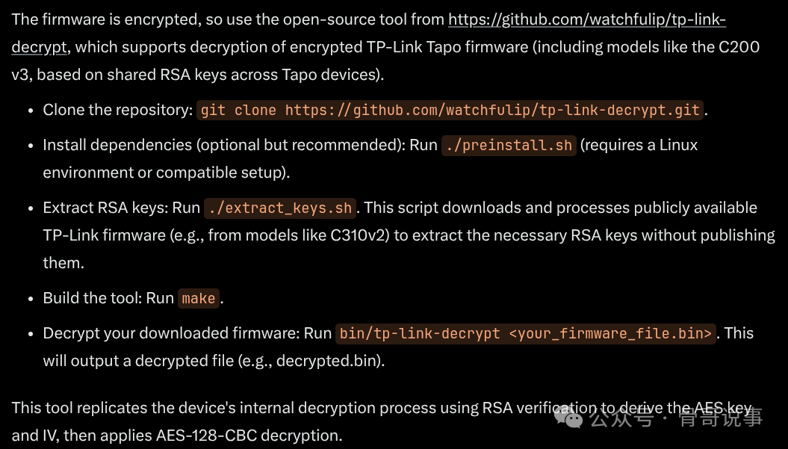Click the "Clone the repository" bullet text
The height and width of the screenshot is (449, 788).
pos(118,110)
